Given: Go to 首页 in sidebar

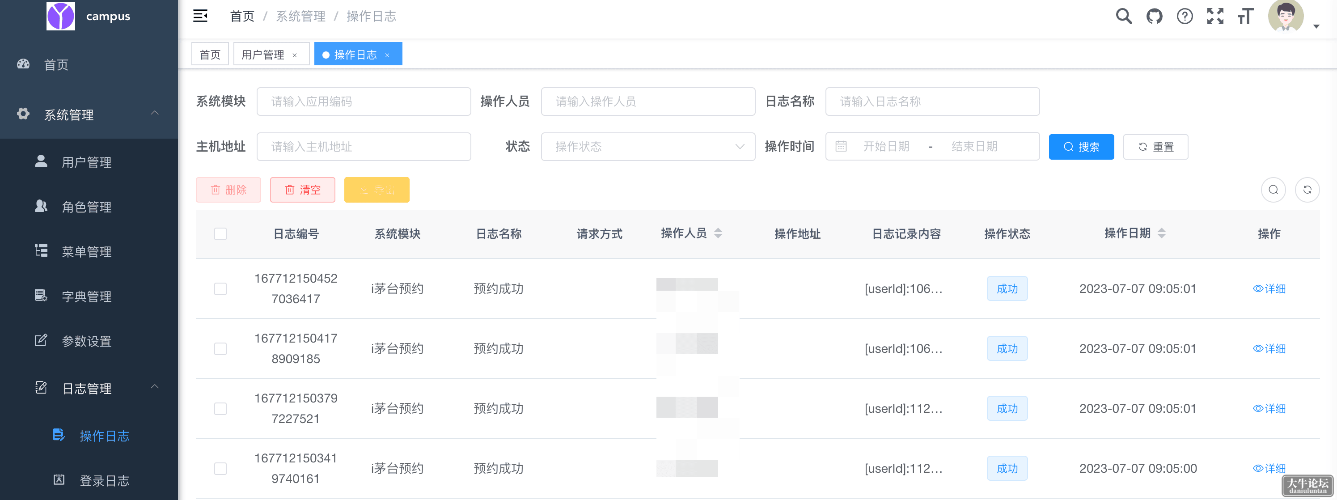Looking at the screenshot, I should pyautogui.click(x=89, y=65).
